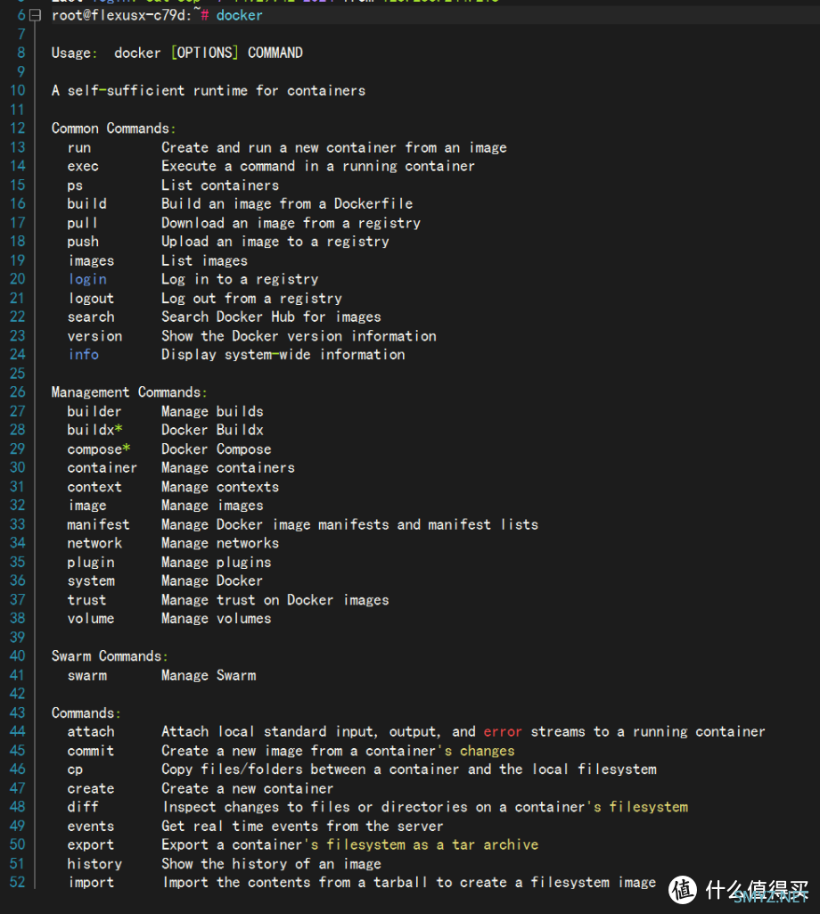Click the red 'error' word on line 44
820x914 pixels.
(503, 732)
